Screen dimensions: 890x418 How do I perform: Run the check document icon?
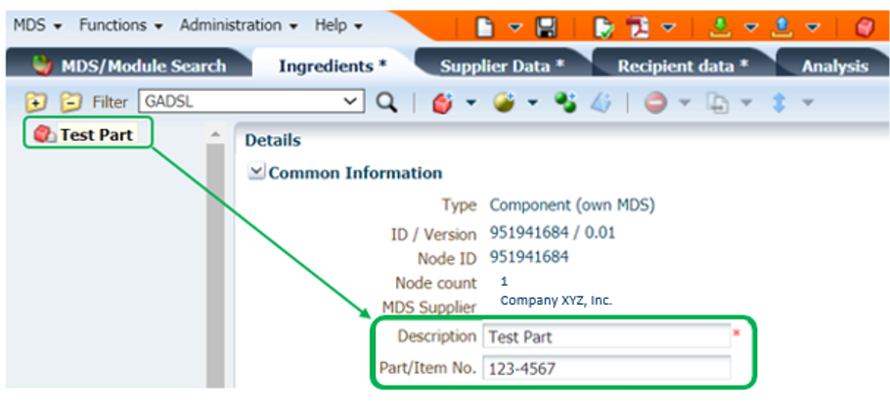click(x=604, y=25)
